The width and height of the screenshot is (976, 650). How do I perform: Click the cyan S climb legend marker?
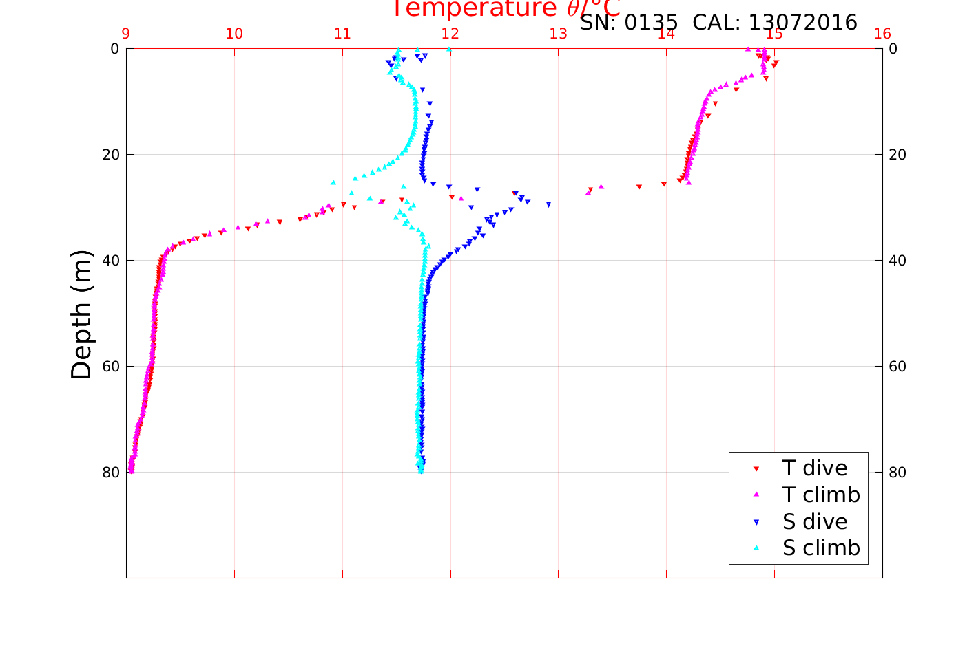(756, 548)
